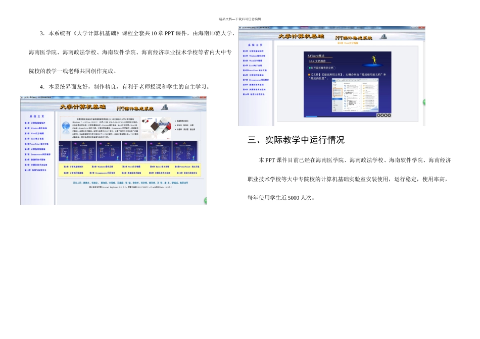
Task: Open 第7章 Dreamweaver sidebar link in right window
Action: click(256, 80)
